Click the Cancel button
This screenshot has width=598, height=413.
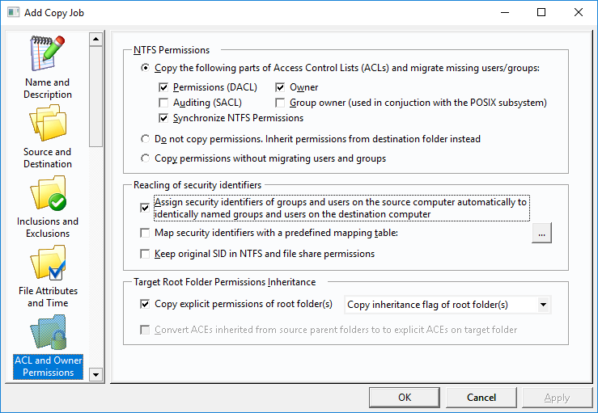[x=481, y=398]
